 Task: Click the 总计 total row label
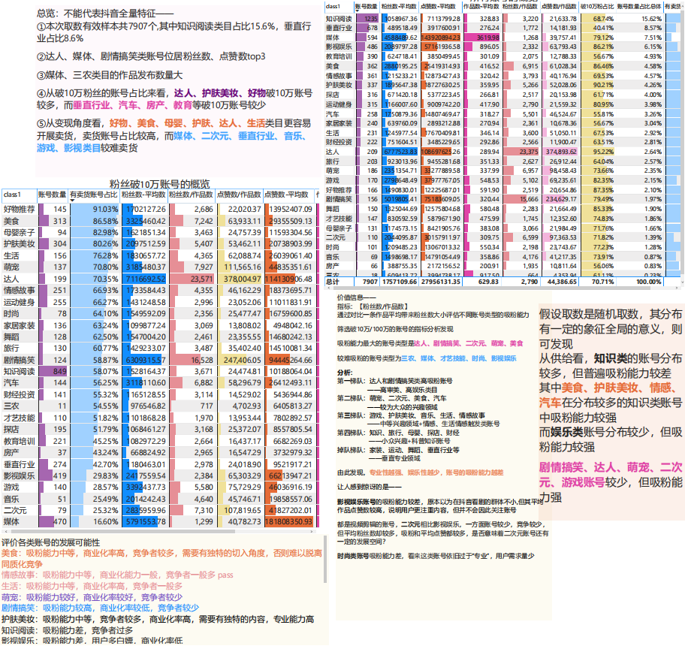tap(333, 282)
